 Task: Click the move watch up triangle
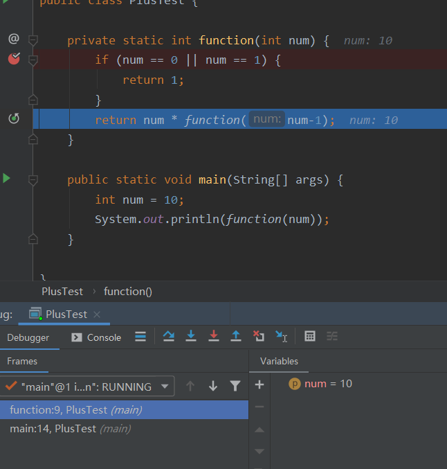click(x=259, y=430)
